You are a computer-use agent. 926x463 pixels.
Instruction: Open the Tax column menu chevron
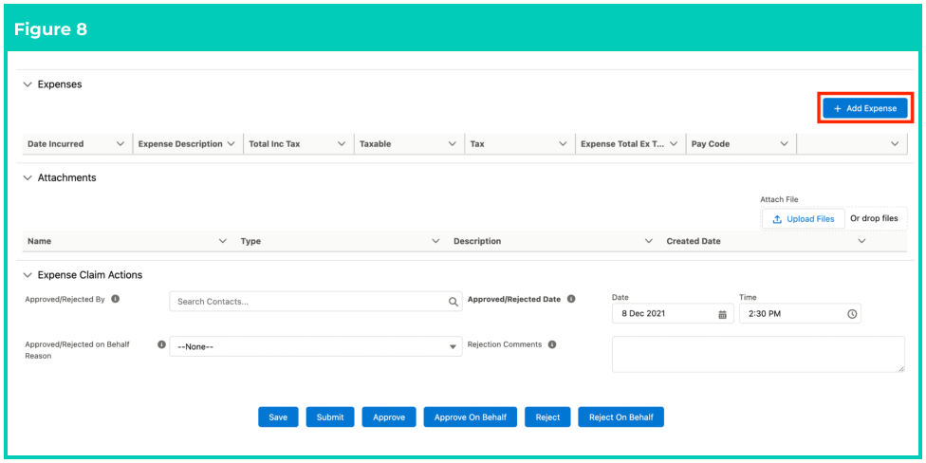(x=563, y=144)
